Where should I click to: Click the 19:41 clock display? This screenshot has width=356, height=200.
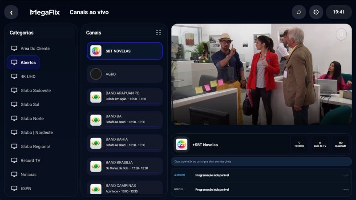coord(339,12)
